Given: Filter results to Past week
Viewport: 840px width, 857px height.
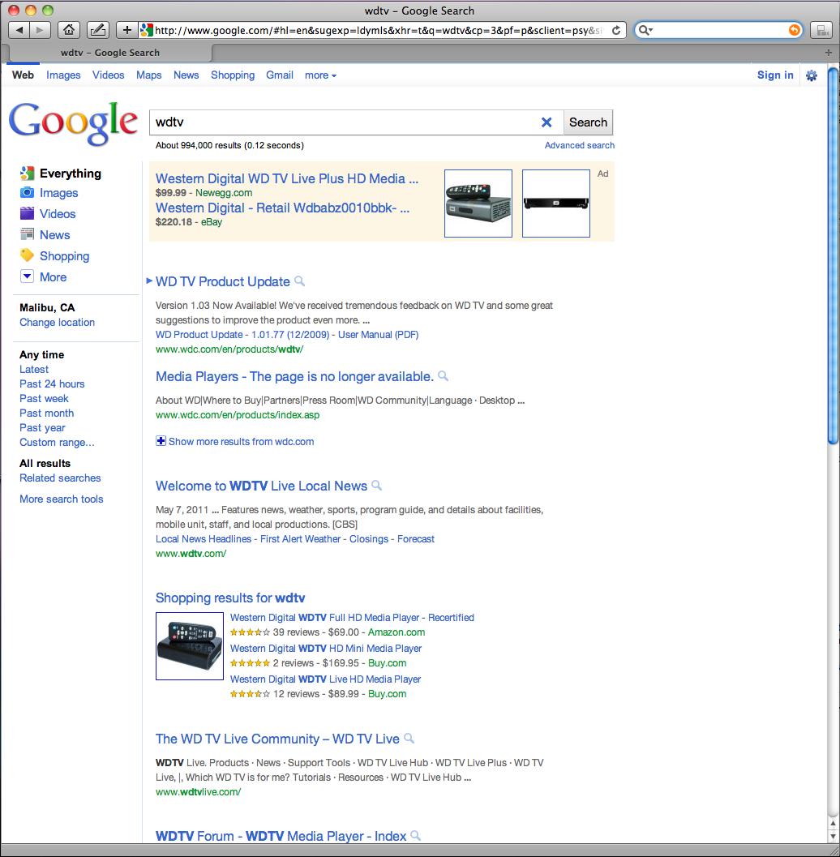Looking at the screenshot, I should coord(45,398).
